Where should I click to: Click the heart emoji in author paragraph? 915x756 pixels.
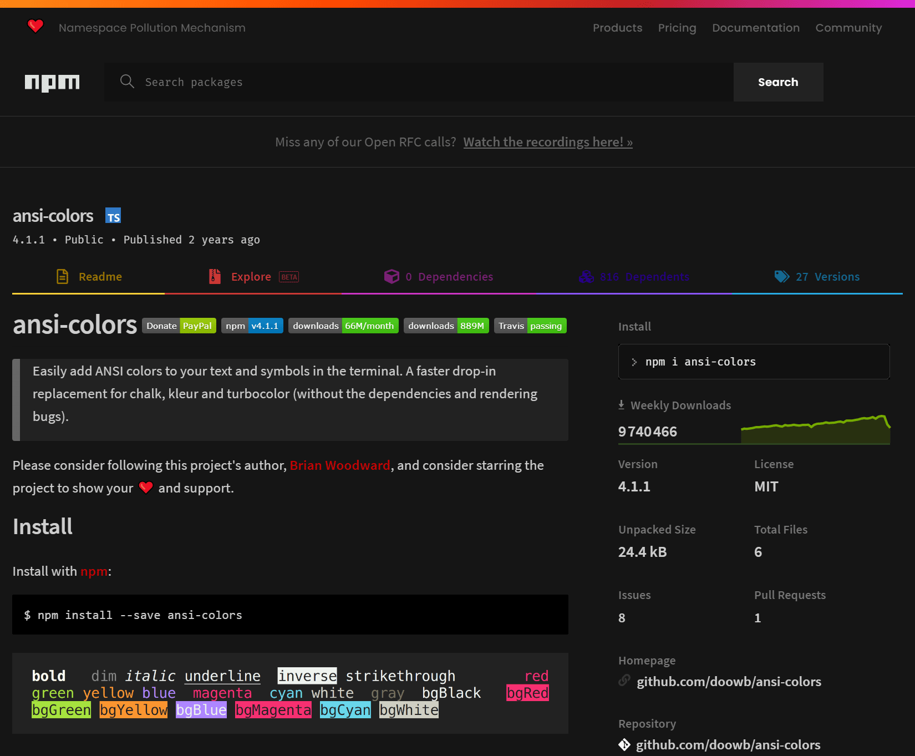[146, 488]
